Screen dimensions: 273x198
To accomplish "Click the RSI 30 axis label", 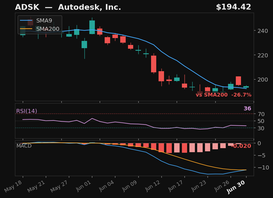I will tap(261, 128).
